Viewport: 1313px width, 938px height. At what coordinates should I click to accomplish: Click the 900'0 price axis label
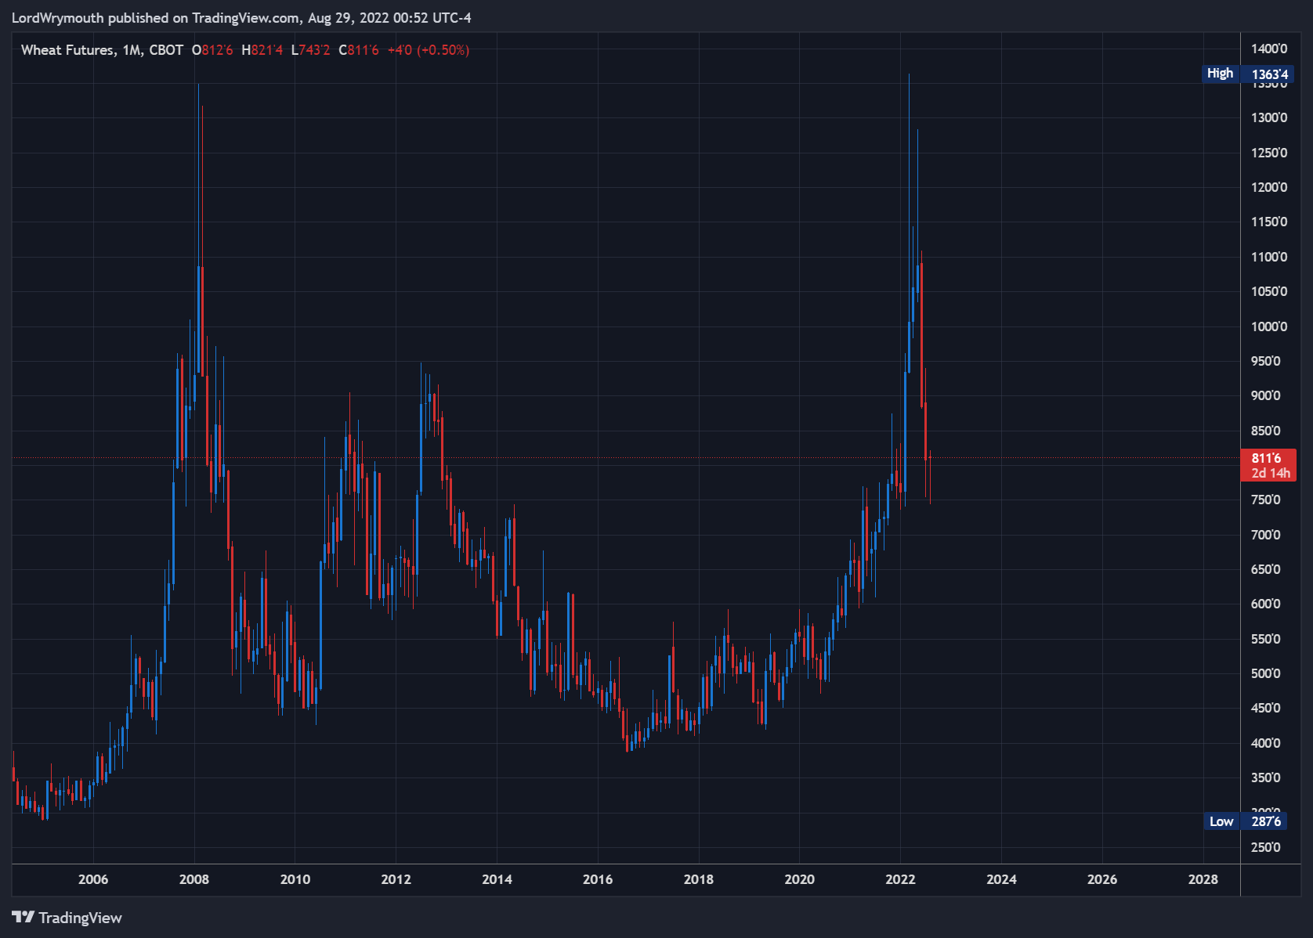(1265, 395)
